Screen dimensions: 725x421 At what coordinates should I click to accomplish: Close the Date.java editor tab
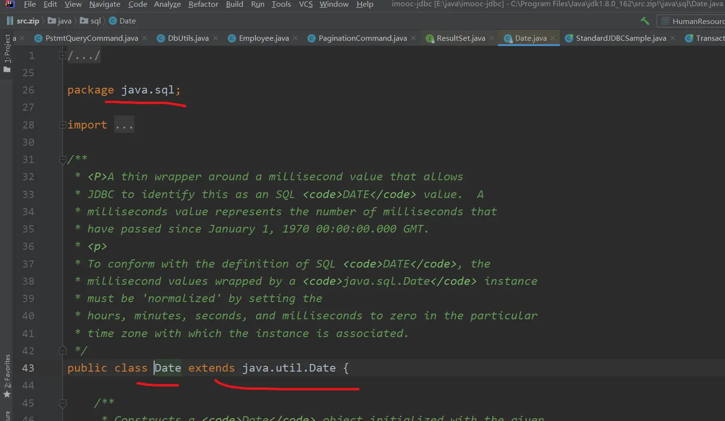click(553, 38)
